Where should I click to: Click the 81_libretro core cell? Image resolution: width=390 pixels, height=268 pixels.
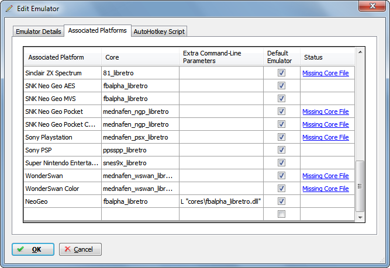(x=140, y=73)
